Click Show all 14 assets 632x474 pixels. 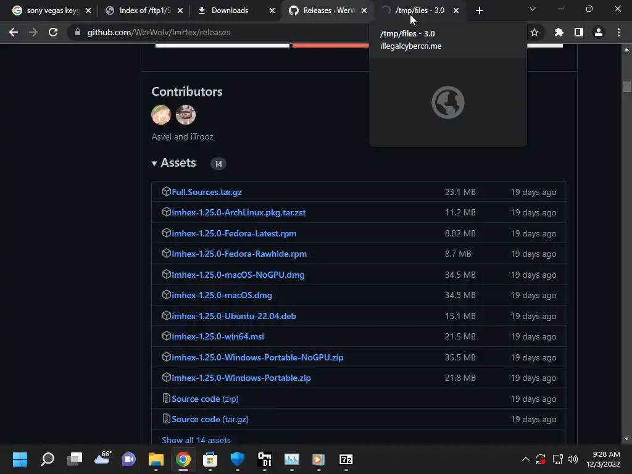point(196,440)
